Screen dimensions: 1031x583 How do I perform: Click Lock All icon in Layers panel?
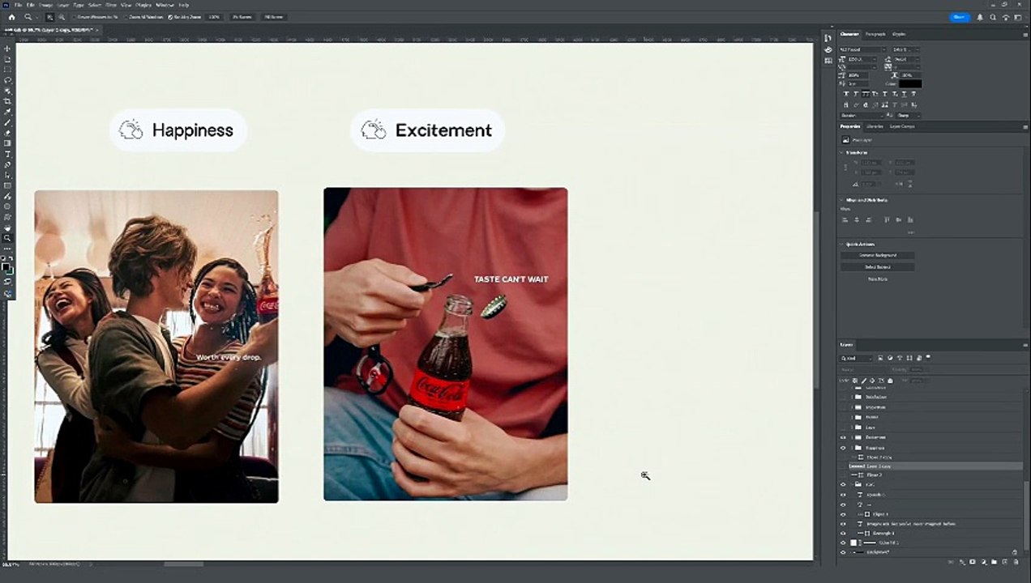point(890,381)
